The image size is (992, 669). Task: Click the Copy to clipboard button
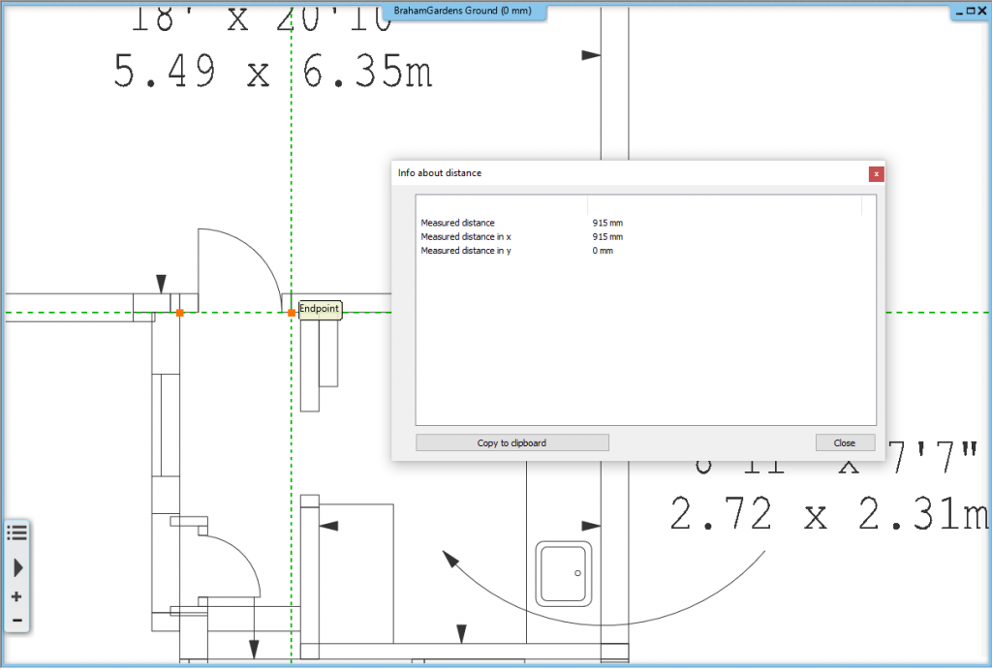point(511,442)
